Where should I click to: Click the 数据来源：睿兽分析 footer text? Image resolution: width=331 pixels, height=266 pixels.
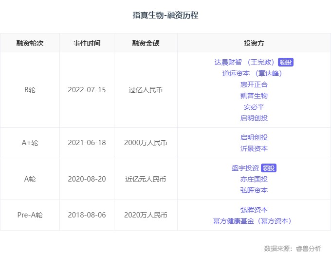293,249
